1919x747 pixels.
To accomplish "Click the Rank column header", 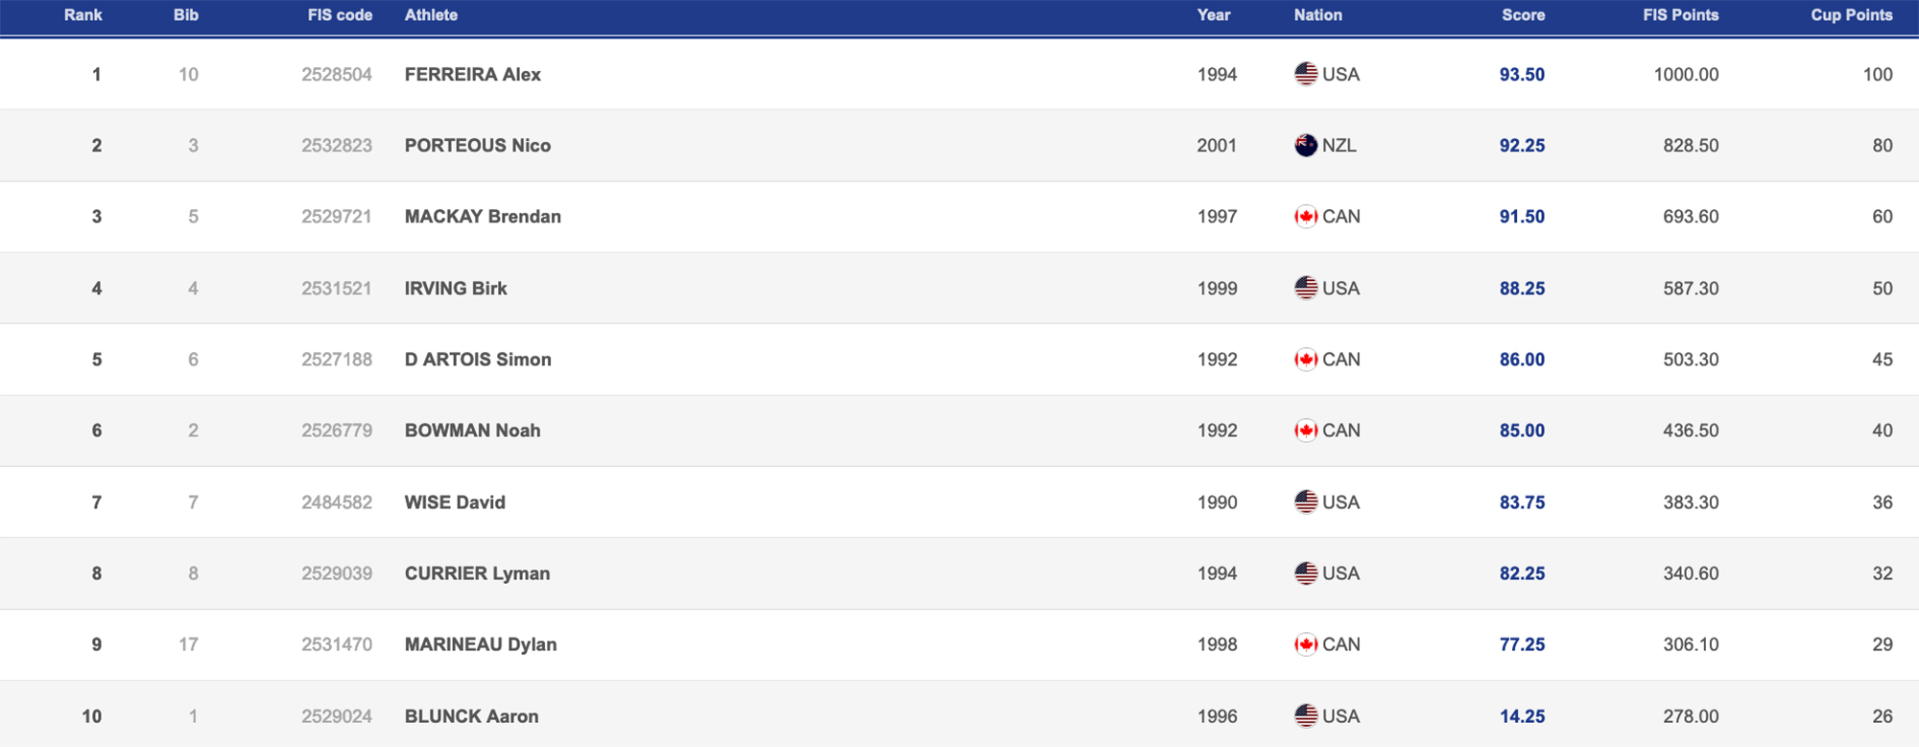I will tap(83, 15).
